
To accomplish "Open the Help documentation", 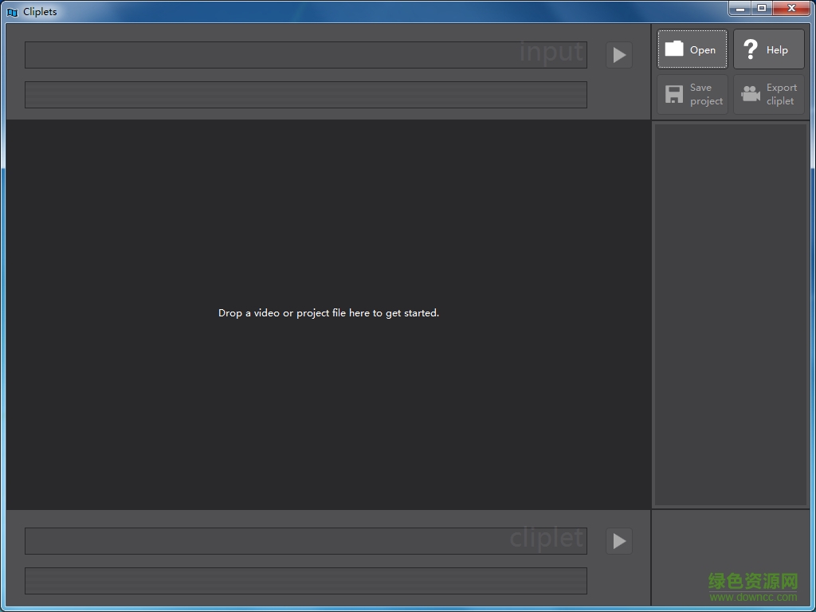I will point(769,49).
